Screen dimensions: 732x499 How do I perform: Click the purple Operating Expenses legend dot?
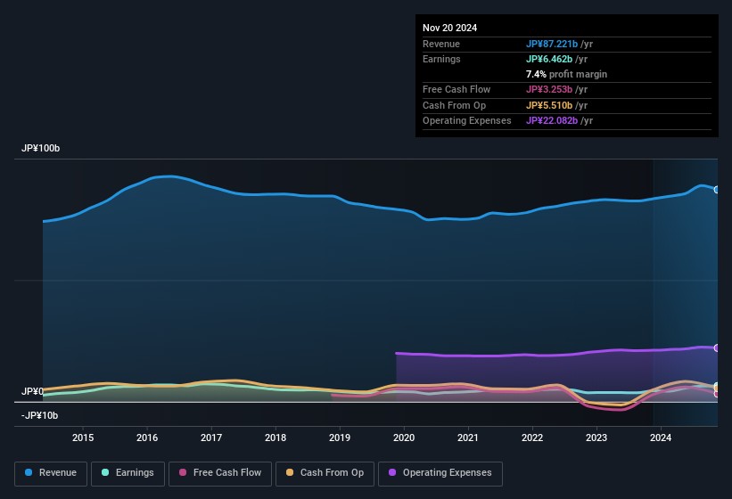point(393,473)
